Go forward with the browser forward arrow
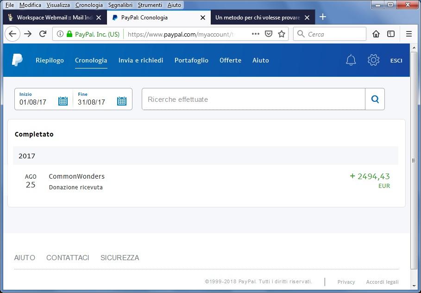 (28, 34)
